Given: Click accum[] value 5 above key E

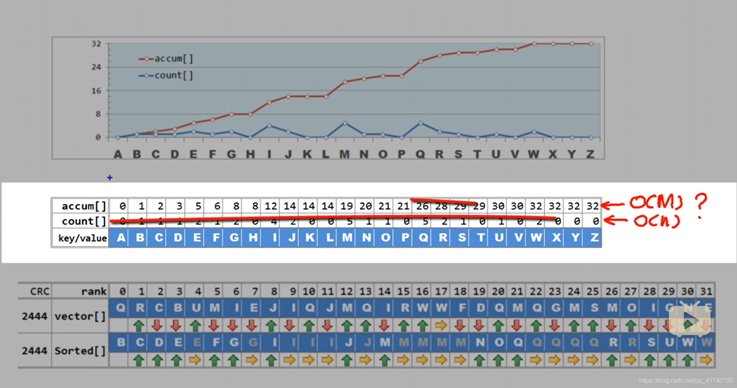Looking at the screenshot, I should tap(198, 206).
